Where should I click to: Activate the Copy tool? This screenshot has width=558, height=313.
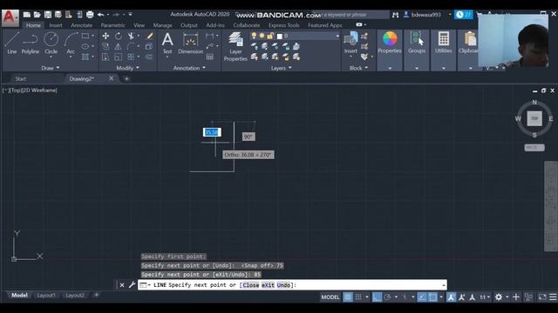(x=105, y=46)
